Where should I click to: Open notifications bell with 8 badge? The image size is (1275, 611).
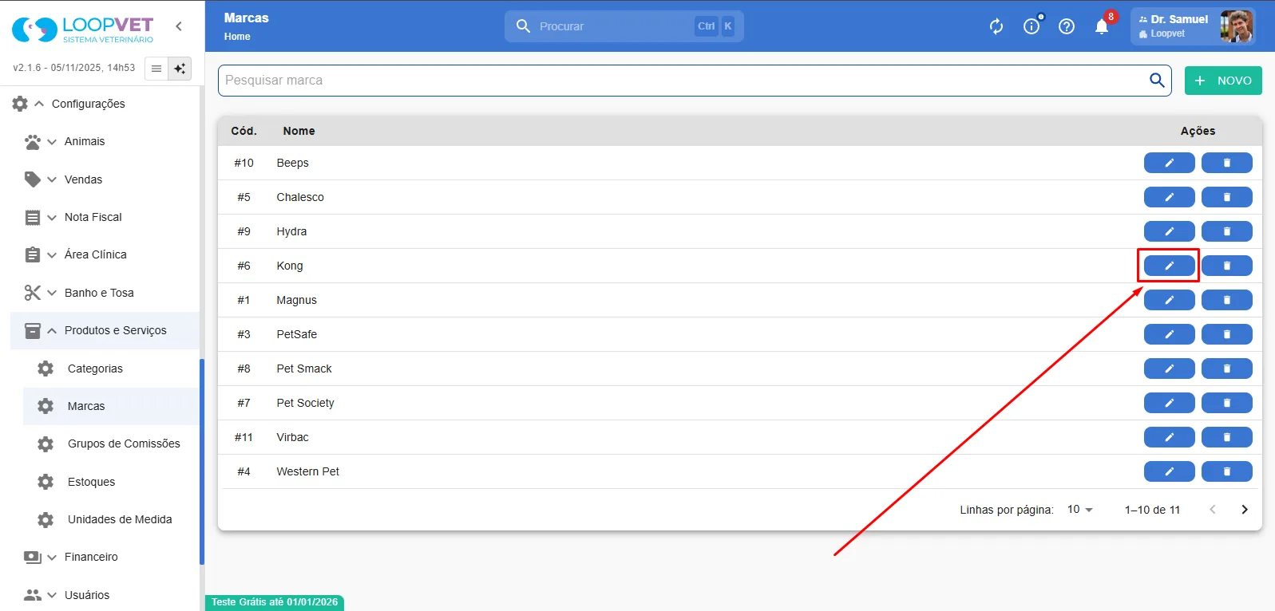point(1102,26)
